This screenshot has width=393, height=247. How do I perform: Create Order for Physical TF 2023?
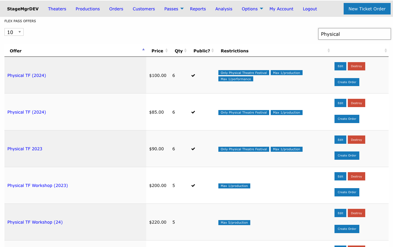[x=347, y=156]
